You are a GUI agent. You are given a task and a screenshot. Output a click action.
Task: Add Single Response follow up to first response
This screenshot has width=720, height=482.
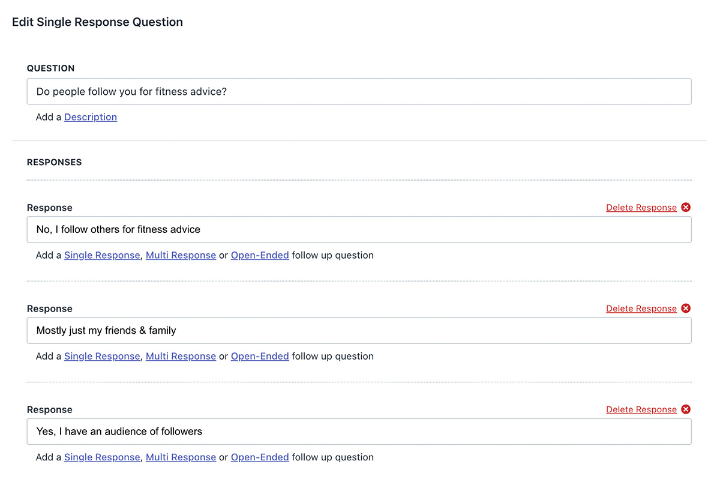[x=102, y=255]
